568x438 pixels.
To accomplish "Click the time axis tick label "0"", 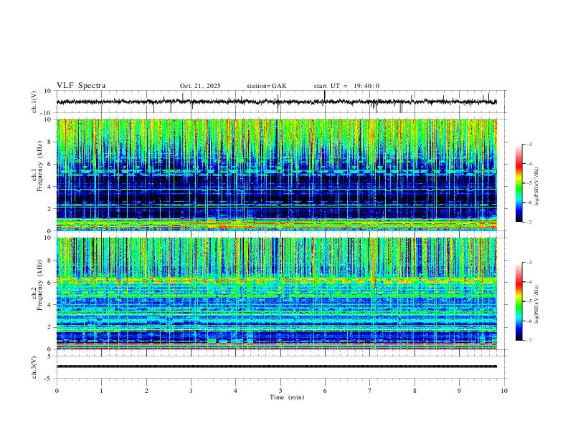I will pyautogui.click(x=57, y=391).
